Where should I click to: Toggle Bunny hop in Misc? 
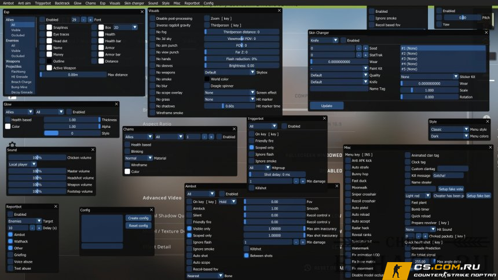click(348, 174)
